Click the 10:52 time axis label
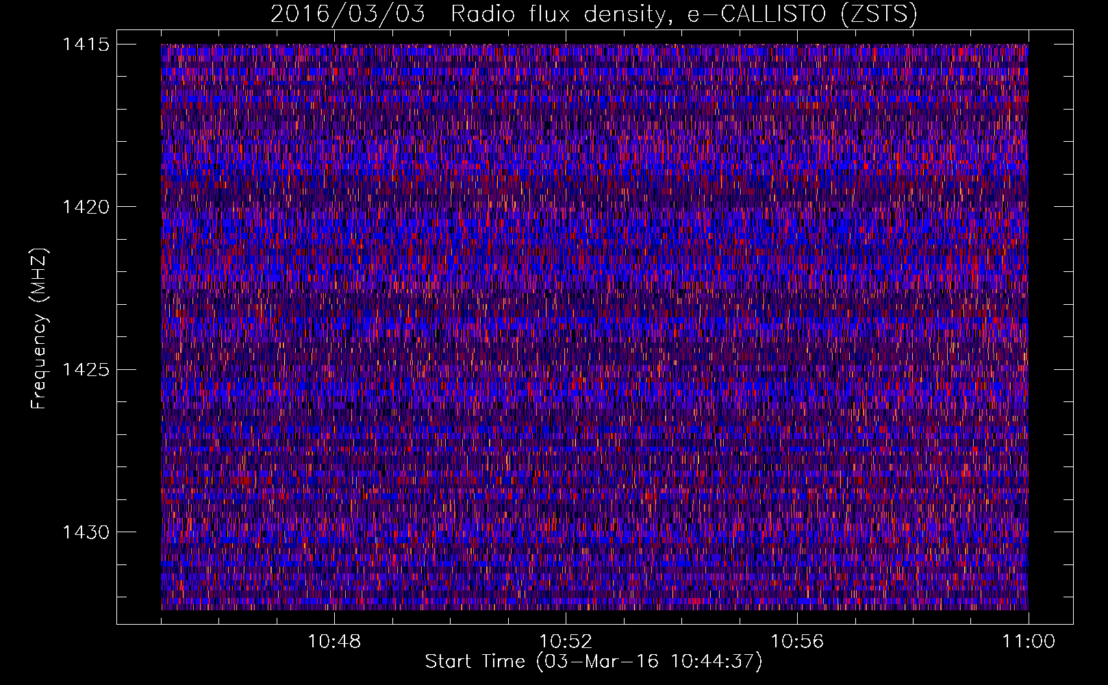The width and height of the screenshot is (1108, 685). pyautogui.click(x=566, y=642)
